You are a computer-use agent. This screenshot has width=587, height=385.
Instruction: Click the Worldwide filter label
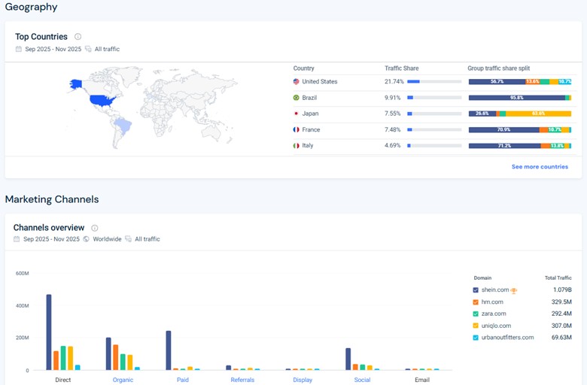click(x=107, y=239)
